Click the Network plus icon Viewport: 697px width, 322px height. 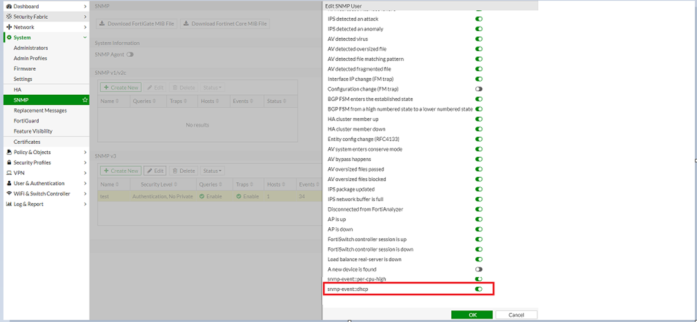[9, 27]
